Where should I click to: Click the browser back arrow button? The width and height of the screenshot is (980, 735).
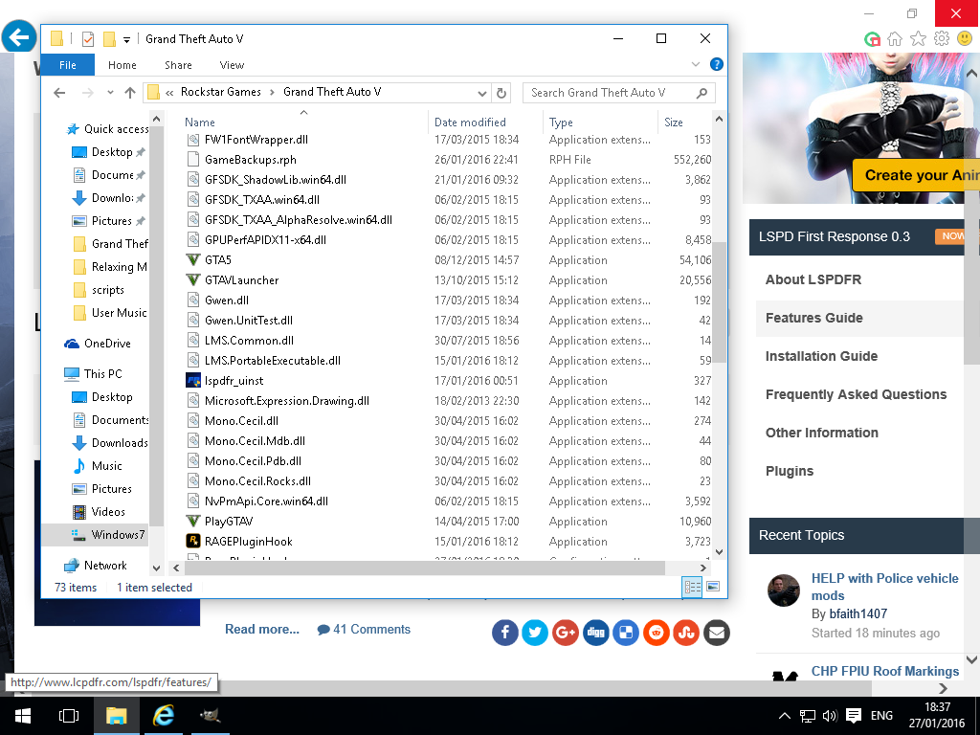tap(19, 38)
